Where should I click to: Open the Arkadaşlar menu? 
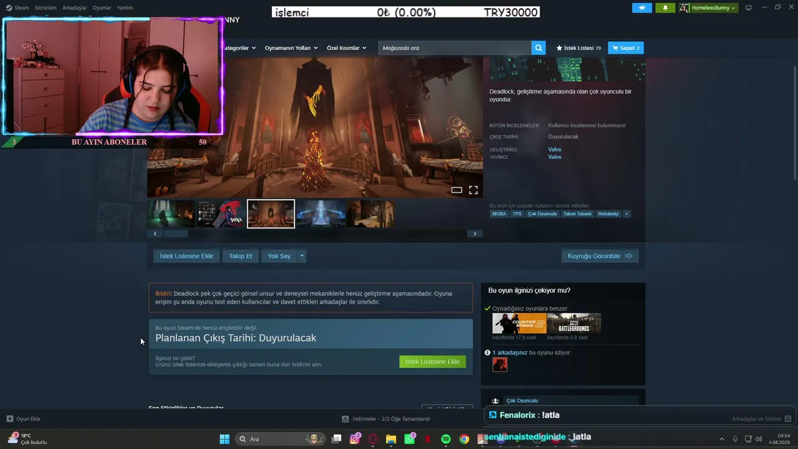tap(75, 8)
